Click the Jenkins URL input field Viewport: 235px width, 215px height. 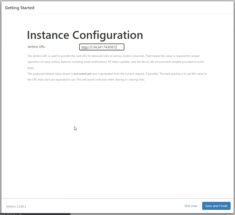pos(102,47)
